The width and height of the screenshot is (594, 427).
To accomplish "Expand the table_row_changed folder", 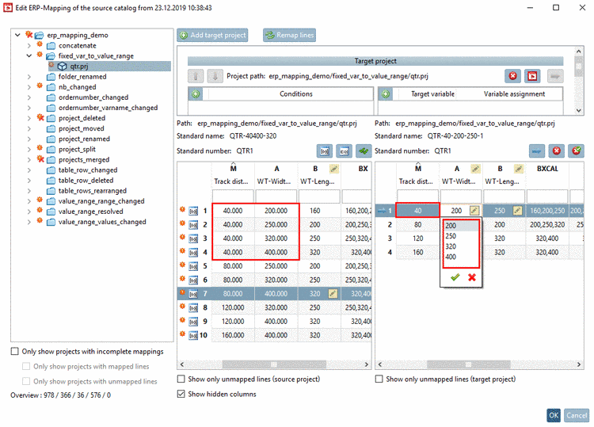I will 29,170.
